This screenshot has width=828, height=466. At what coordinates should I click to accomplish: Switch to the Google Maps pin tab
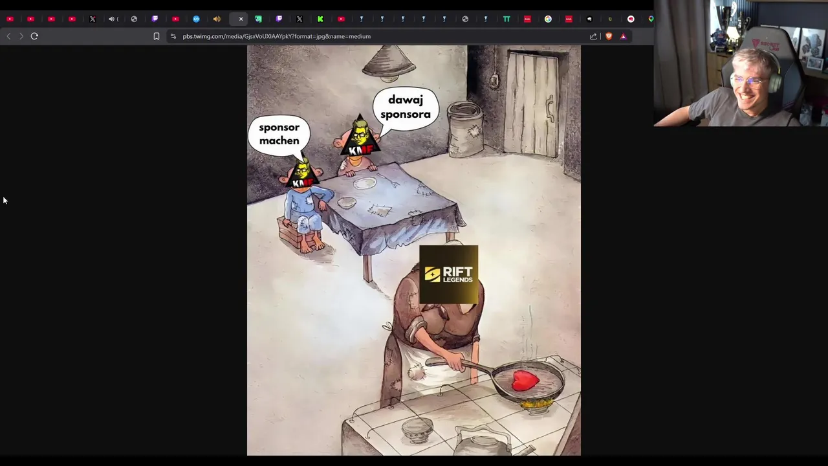tap(651, 19)
